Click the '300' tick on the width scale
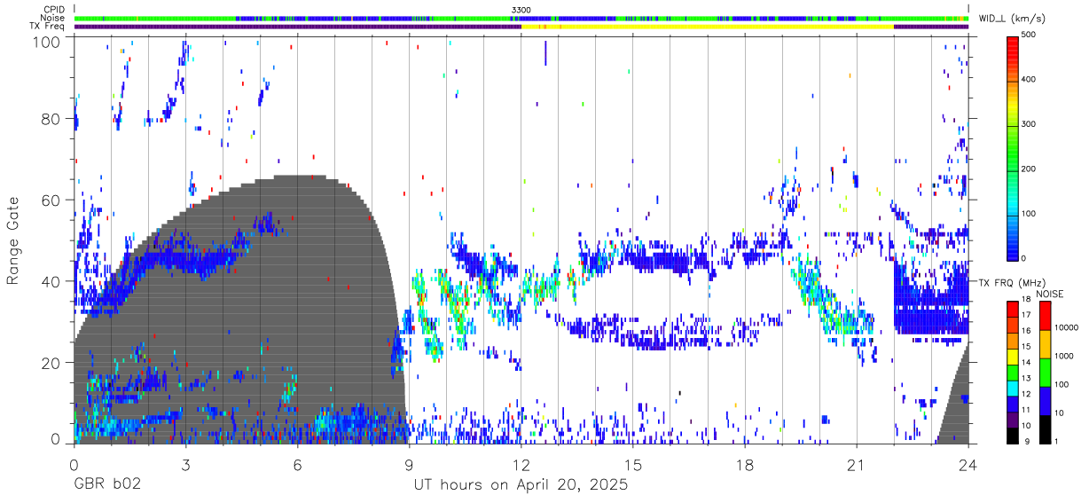The width and height of the screenshot is (1089, 503). click(x=1030, y=124)
